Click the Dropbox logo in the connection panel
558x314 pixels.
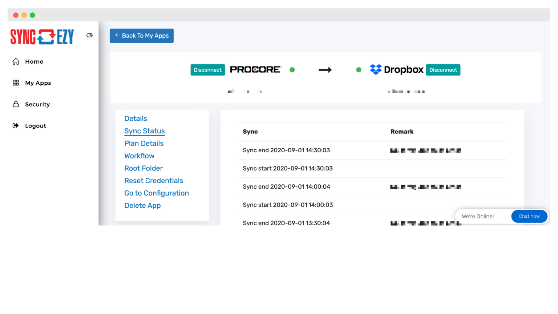[396, 69]
